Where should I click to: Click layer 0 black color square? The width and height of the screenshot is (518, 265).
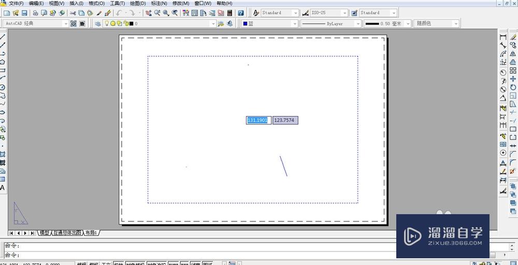tap(132, 24)
